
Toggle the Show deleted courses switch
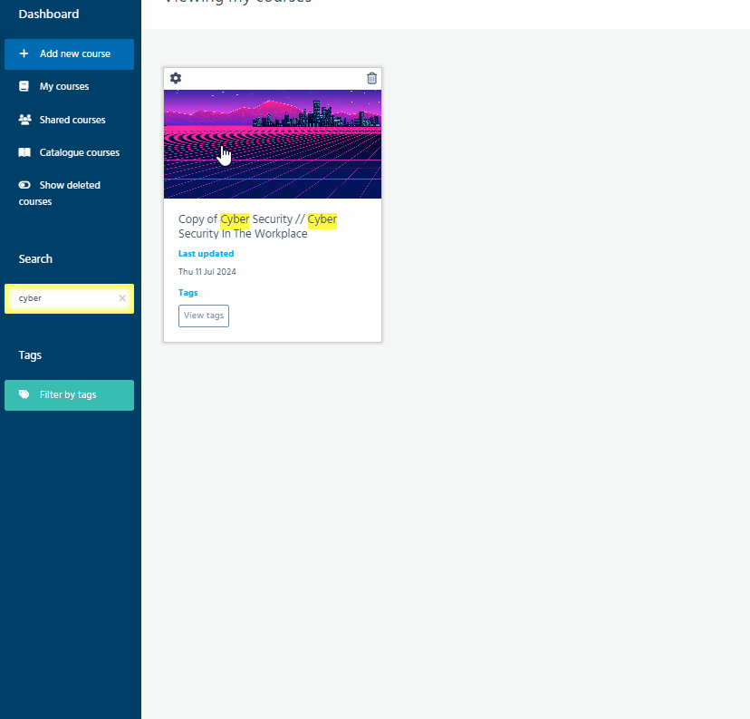pyautogui.click(x=24, y=185)
